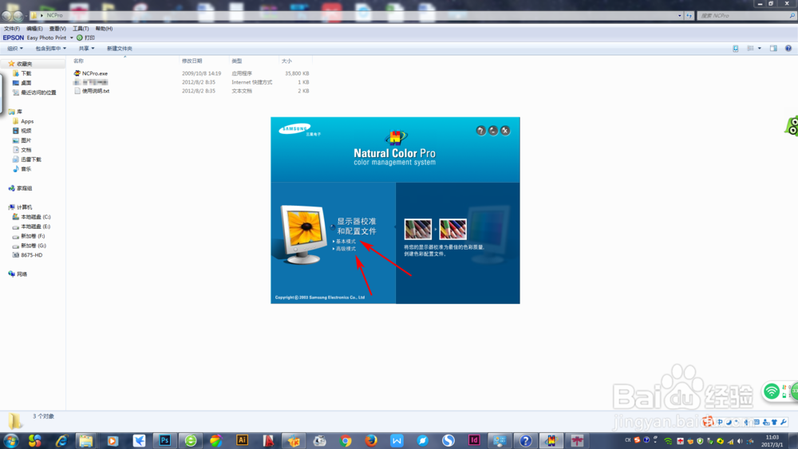Click 新建文件夹 button
Viewport: 798px width, 449px height.
pos(119,49)
